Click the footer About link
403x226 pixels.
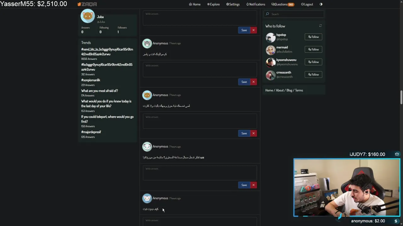click(280, 90)
